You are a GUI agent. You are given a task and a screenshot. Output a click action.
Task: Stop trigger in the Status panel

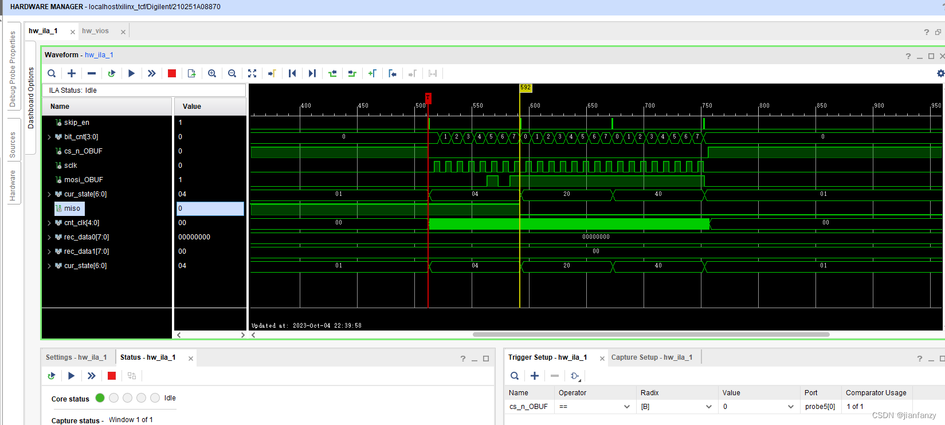(112, 376)
